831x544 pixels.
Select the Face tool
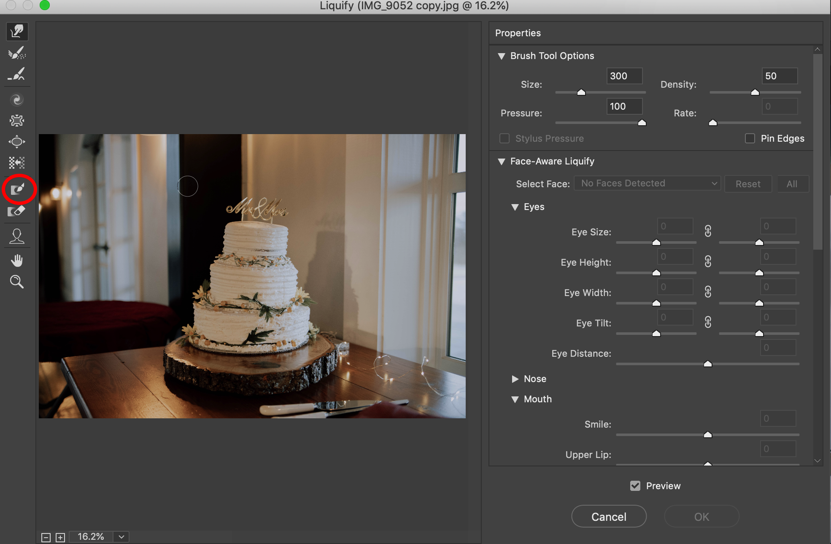17,236
